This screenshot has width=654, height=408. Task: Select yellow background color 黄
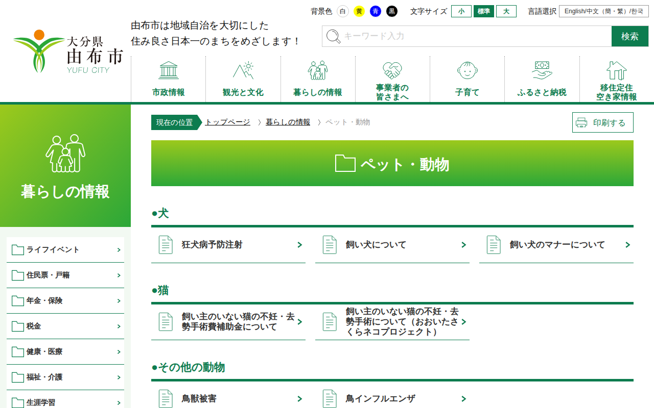(x=359, y=11)
